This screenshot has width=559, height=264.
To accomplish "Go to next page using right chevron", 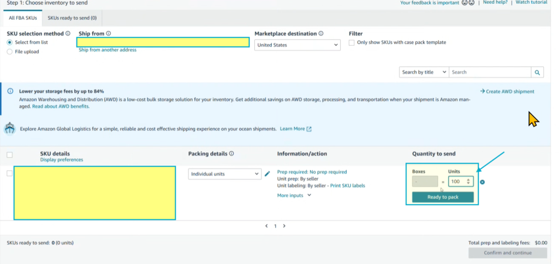I will pyautogui.click(x=284, y=226).
